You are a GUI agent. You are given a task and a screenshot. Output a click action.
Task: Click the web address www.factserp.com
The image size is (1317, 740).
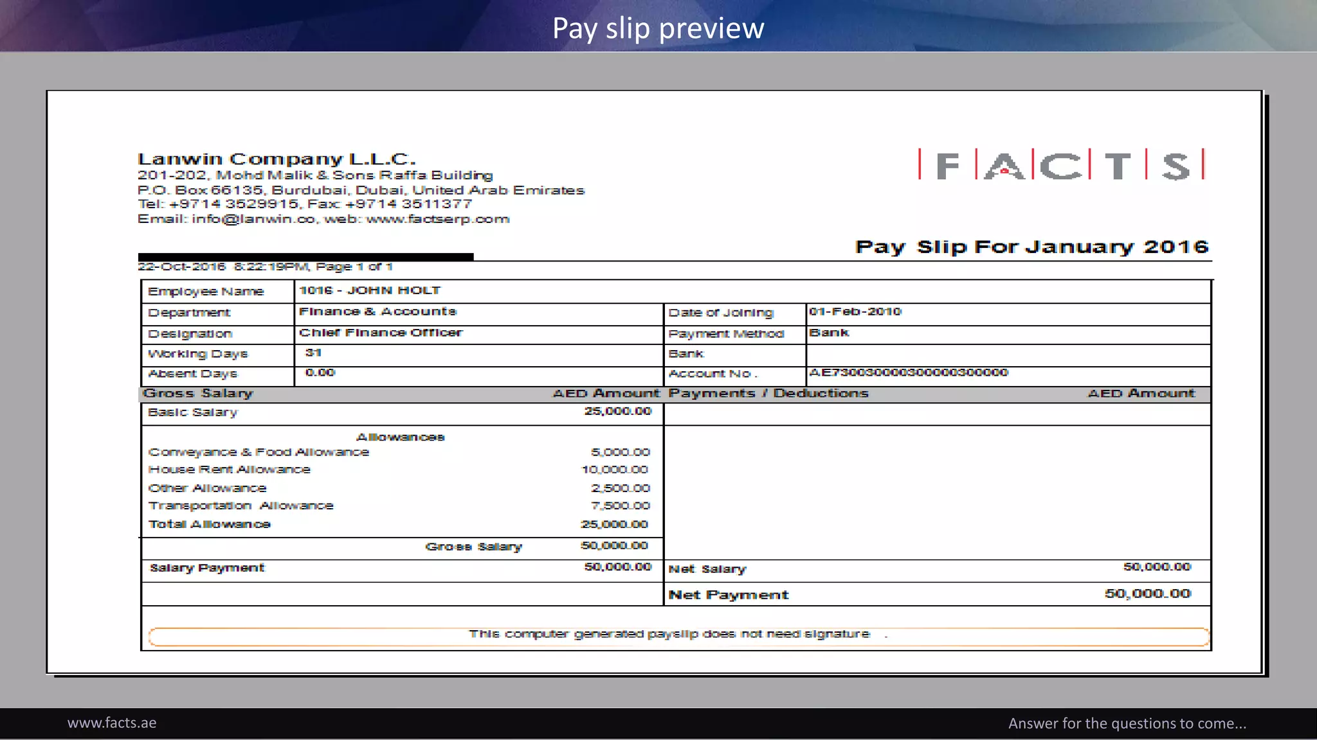(x=437, y=219)
